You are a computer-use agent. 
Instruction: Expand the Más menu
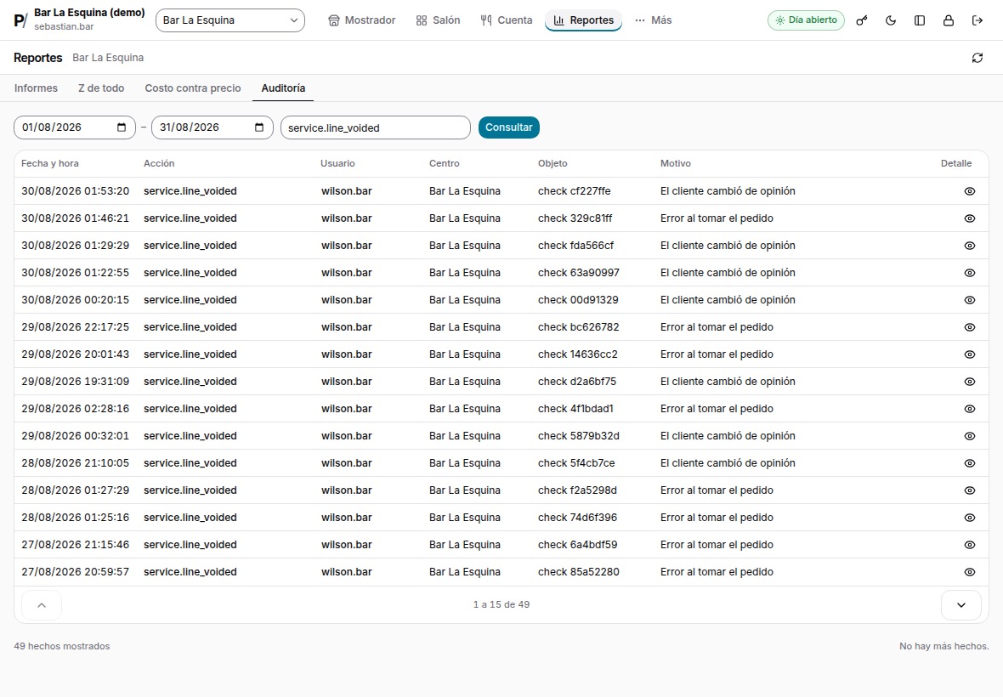[653, 20]
